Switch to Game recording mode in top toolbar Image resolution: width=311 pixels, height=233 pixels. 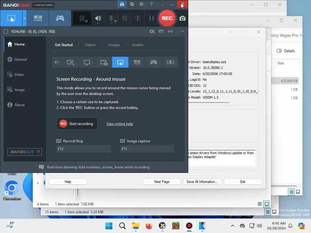[60, 19]
